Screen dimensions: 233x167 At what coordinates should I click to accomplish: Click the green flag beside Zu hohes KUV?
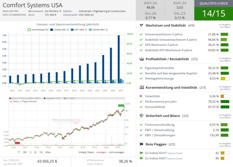pyautogui.click(x=141, y=153)
